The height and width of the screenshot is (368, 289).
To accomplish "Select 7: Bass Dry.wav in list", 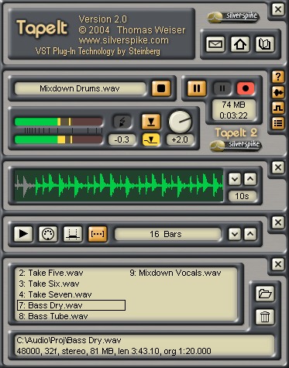I will tap(71, 305).
